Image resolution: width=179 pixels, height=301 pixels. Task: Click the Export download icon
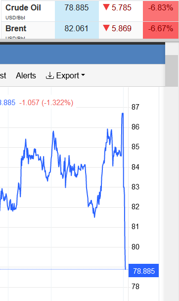click(49, 76)
